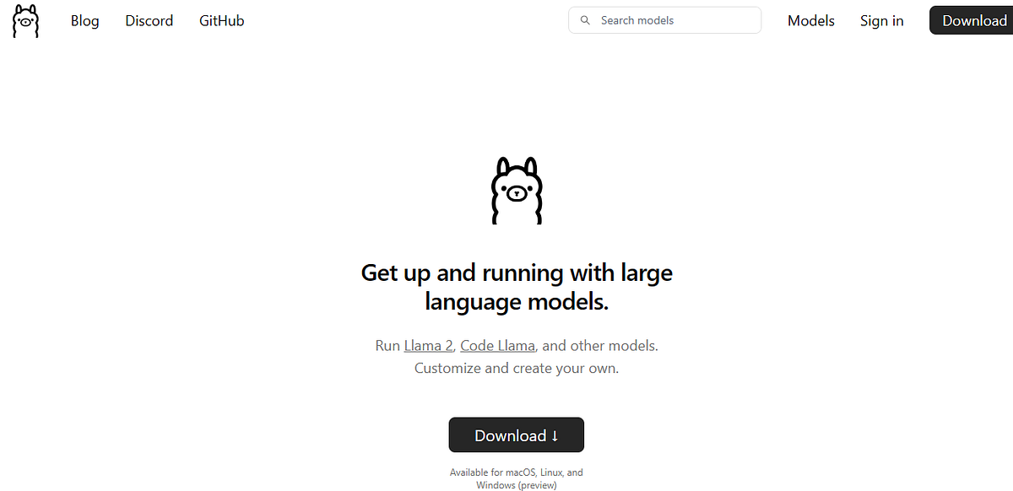The height and width of the screenshot is (491, 1013).
Task: Click the Ollama llama logo
Action: click(x=24, y=21)
